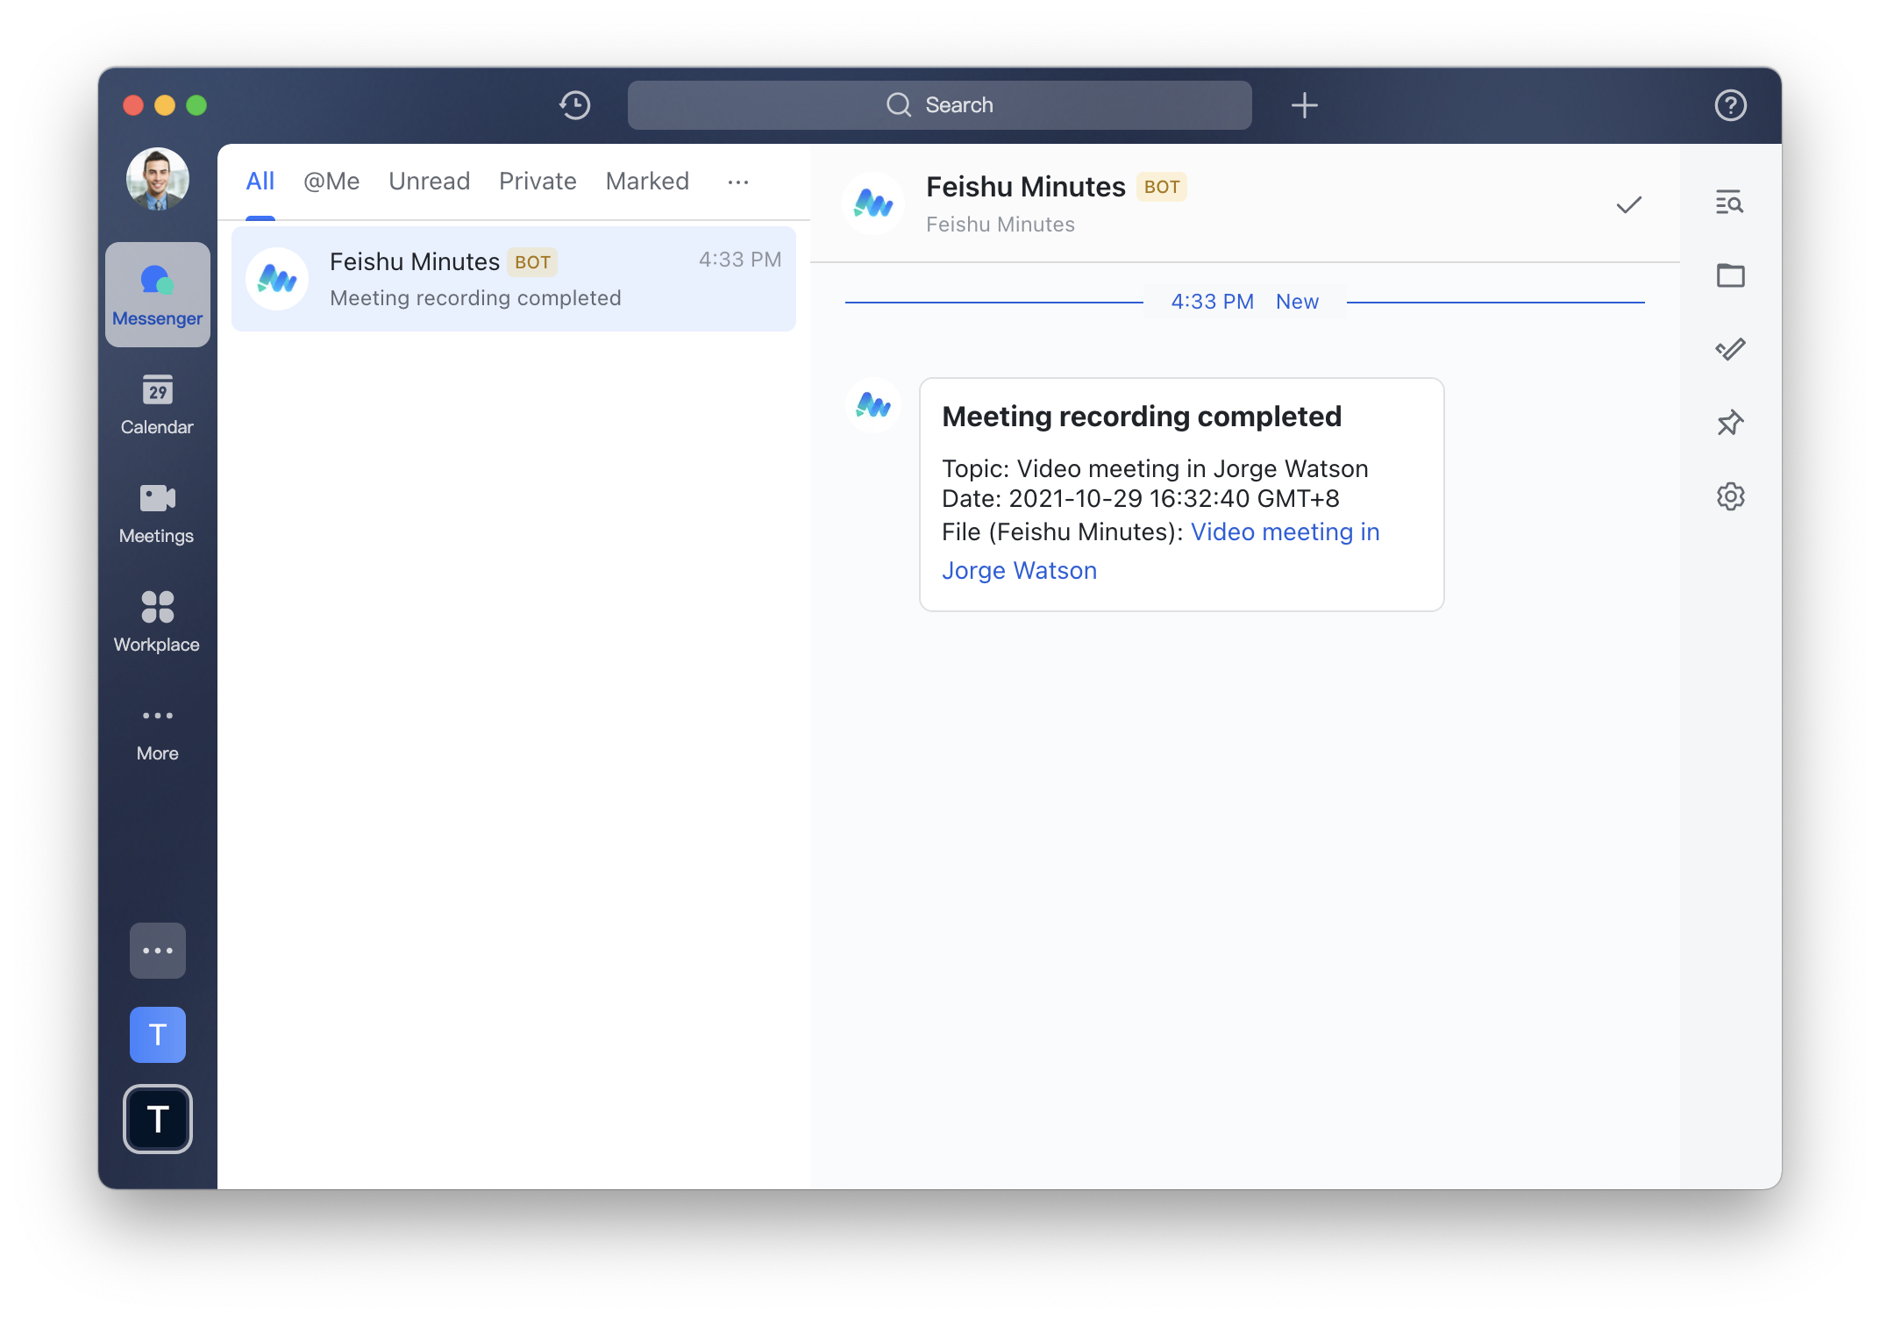
Task: Switch to the Unread tab
Action: click(429, 182)
